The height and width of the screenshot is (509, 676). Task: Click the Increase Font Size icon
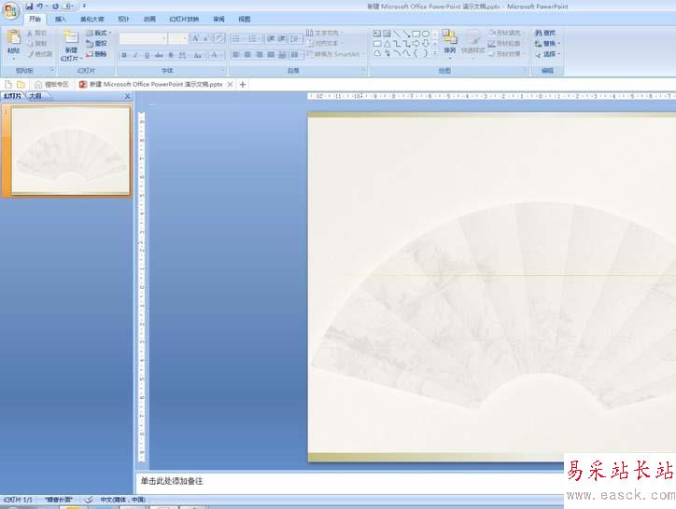coord(195,39)
